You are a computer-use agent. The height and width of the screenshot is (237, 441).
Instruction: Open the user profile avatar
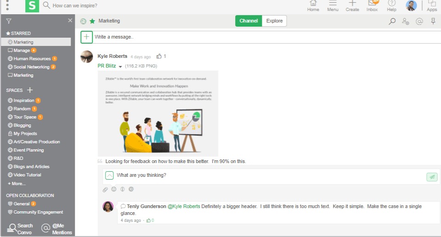[411, 6]
